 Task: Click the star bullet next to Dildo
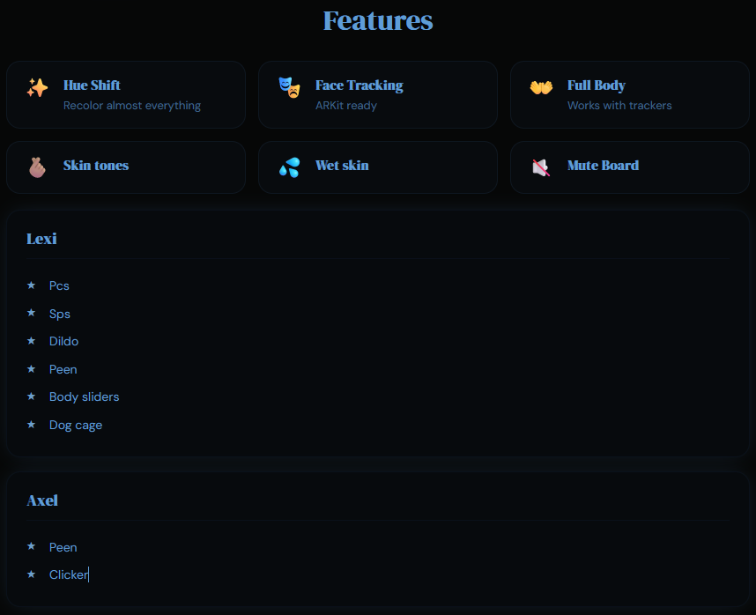32,341
